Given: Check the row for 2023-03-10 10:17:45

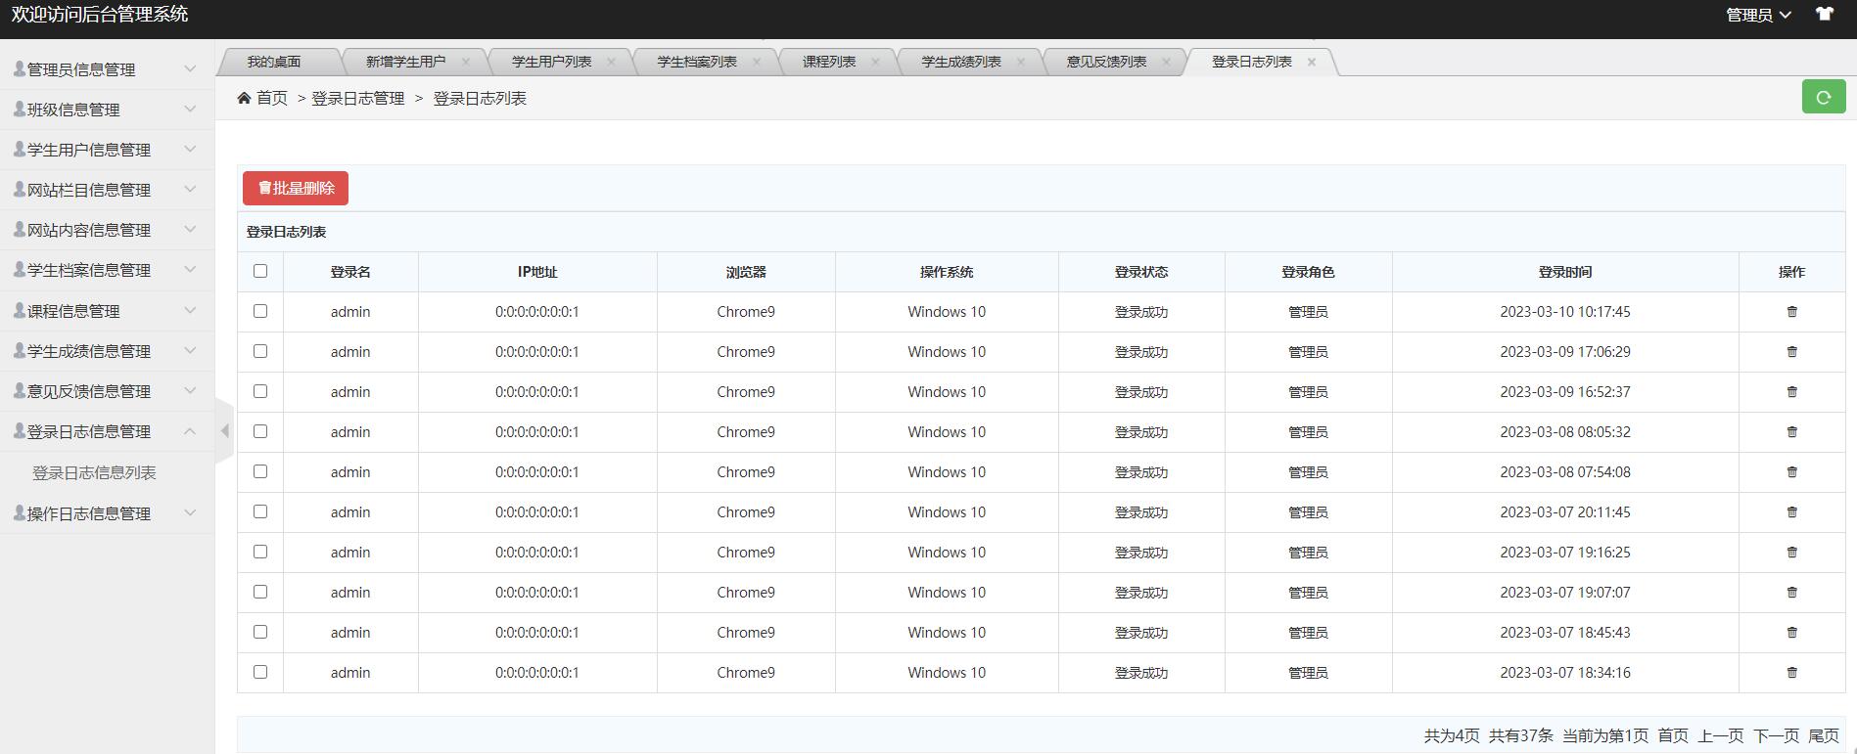Looking at the screenshot, I should pos(260,311).
